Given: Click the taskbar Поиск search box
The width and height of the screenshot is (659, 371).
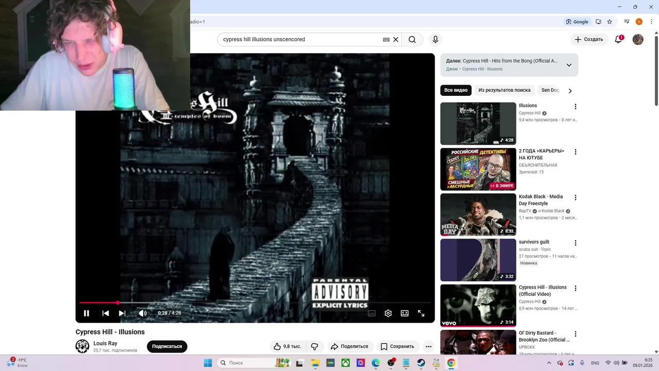Looking at the screenshot, I should tap(254, 363).
